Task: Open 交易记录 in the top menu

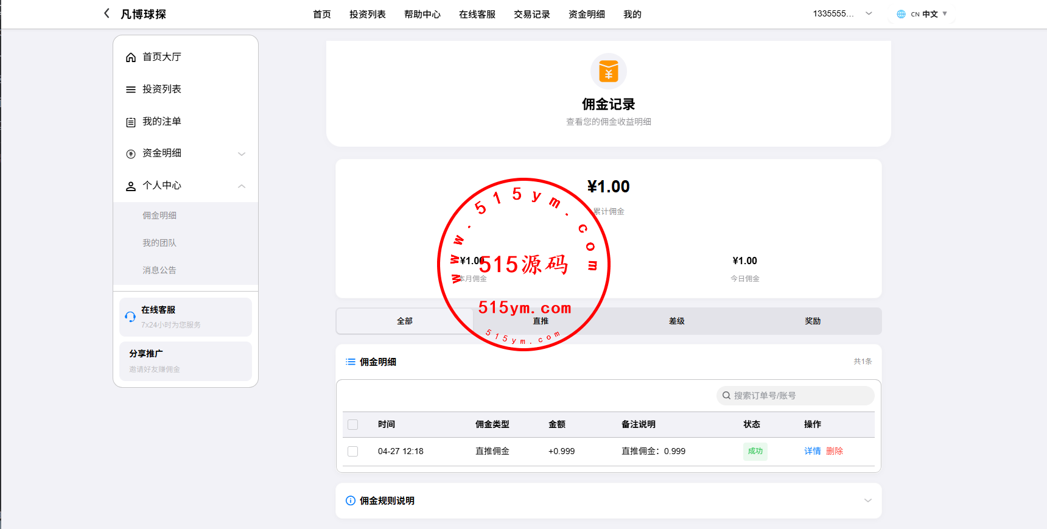Action: coord(531,14)
